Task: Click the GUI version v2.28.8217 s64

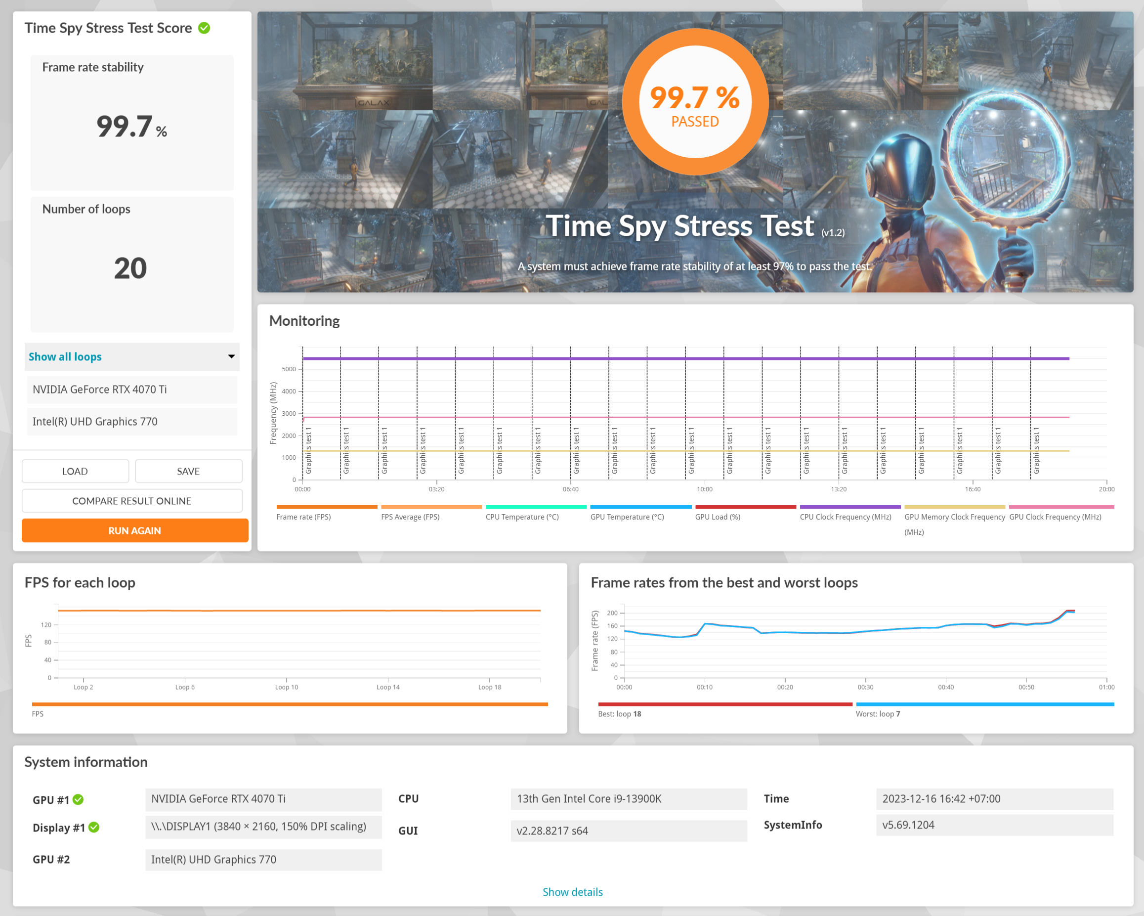Action: pyautogui.click(x=629, y=831)
